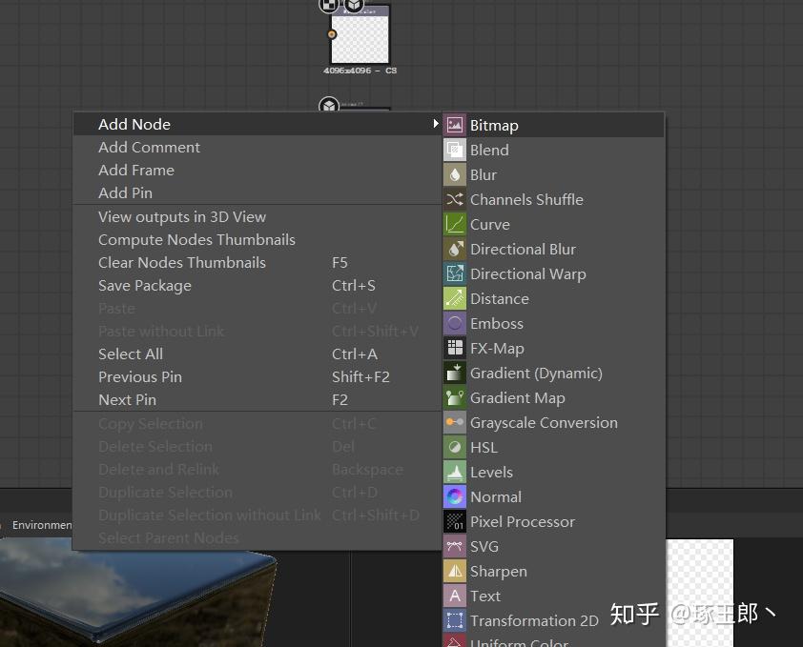Select Pixel Processor label
This screenshot has width=803, height=647.
523,521
